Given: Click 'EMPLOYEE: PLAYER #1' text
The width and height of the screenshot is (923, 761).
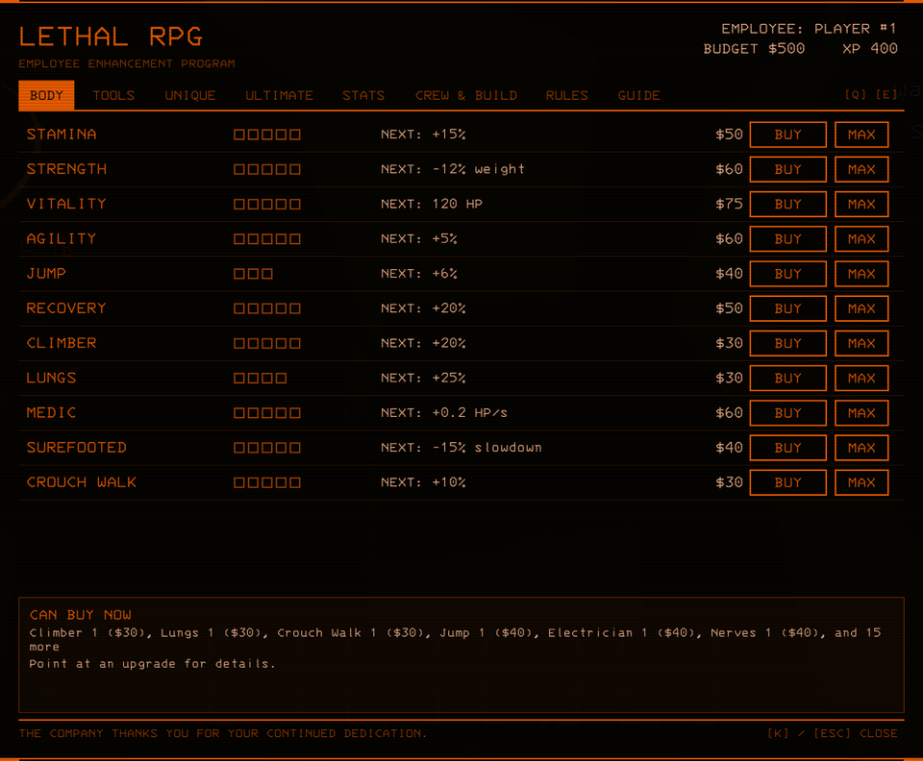Looking at the screenshot, I should pos(810,29).
